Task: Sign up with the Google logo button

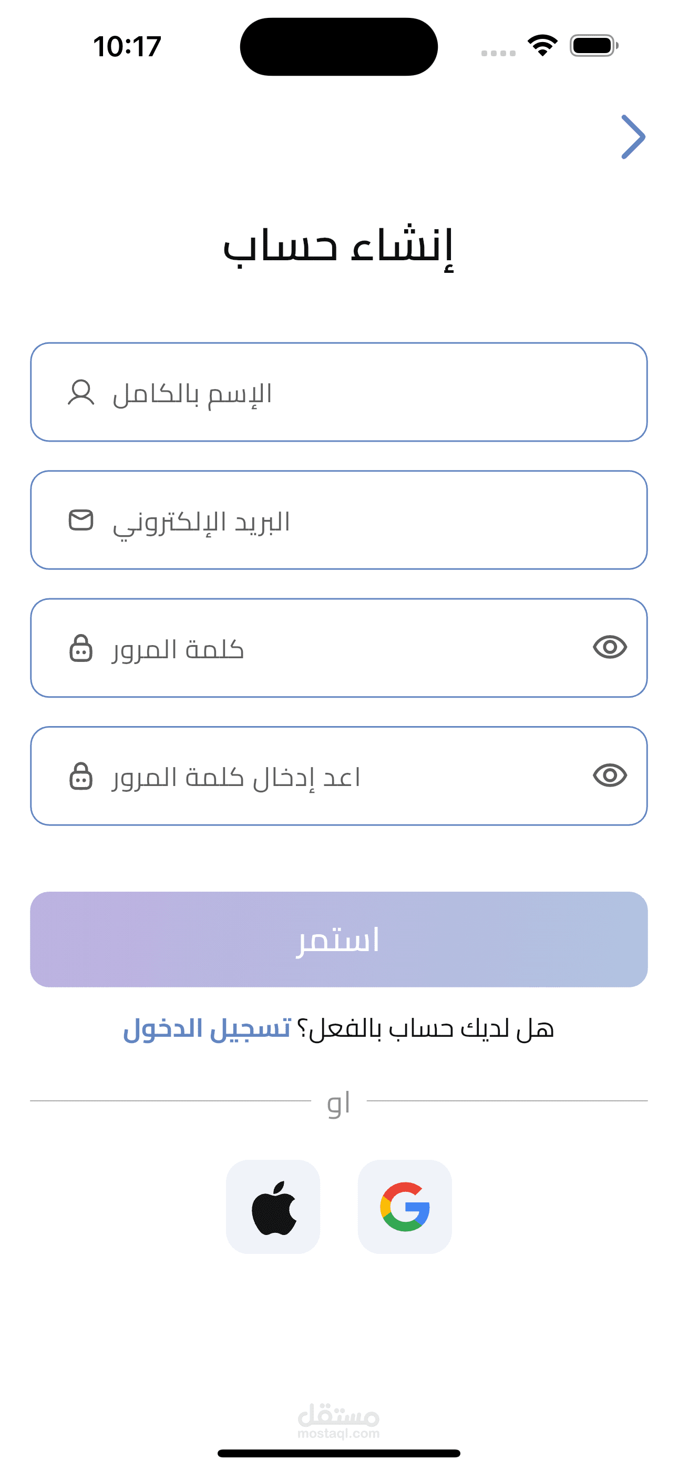Action: click(x=405, y=1207)
